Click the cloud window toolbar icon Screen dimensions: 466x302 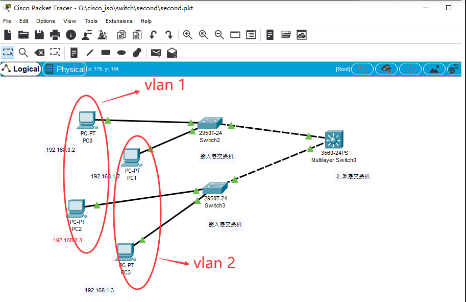pos(301,35)
